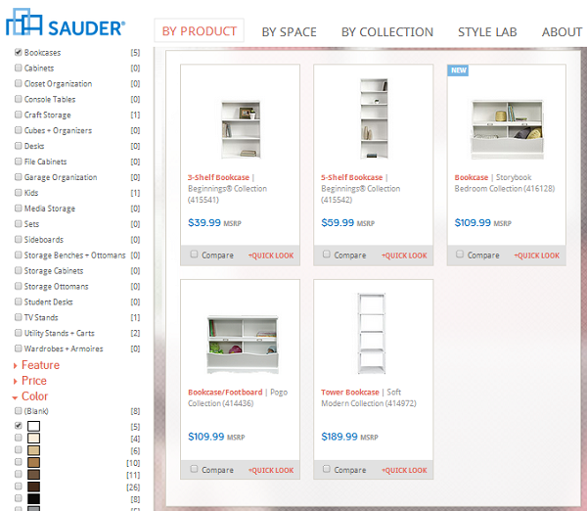Open the 5-Shelf Bookcase title link
Viewport: 587px width, 511px height.
[352, 177]
